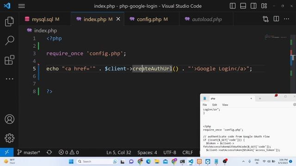The image size is (296, 166).
Task: Click the <?php opening tag
Action: pyautogui.click(x=54, y=39)
